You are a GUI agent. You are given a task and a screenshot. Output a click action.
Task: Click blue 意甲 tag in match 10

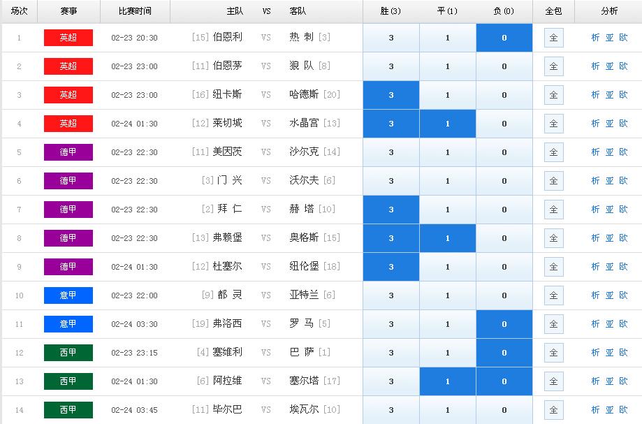[68, 295]
